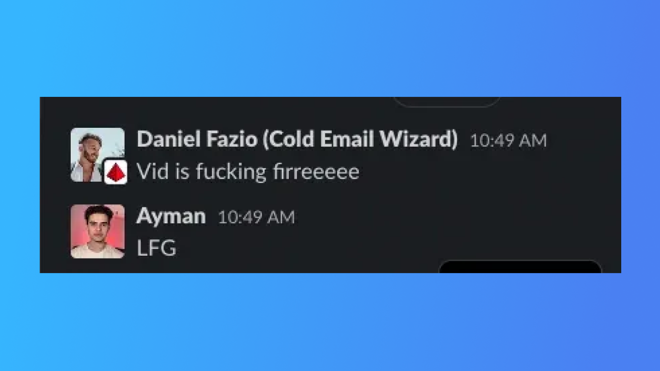Image resolution: width=660 pixels, height=371 pixels.
Task: Click the blue gradient background below the chat
Action: [x=330, y=322]
